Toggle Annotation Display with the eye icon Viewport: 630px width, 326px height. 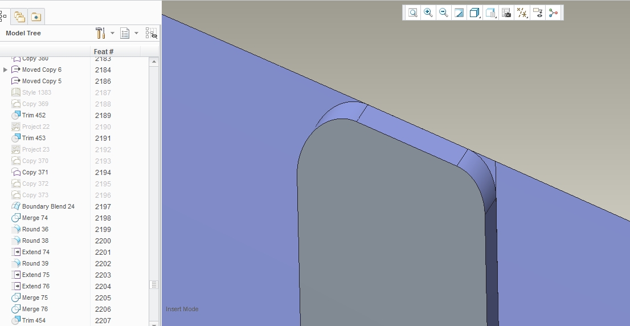[x=538, y=13]
